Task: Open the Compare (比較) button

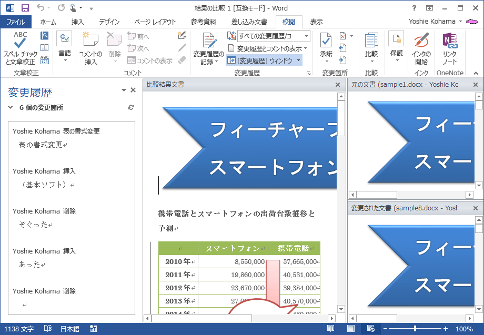Action: click(x=371, y=47)
